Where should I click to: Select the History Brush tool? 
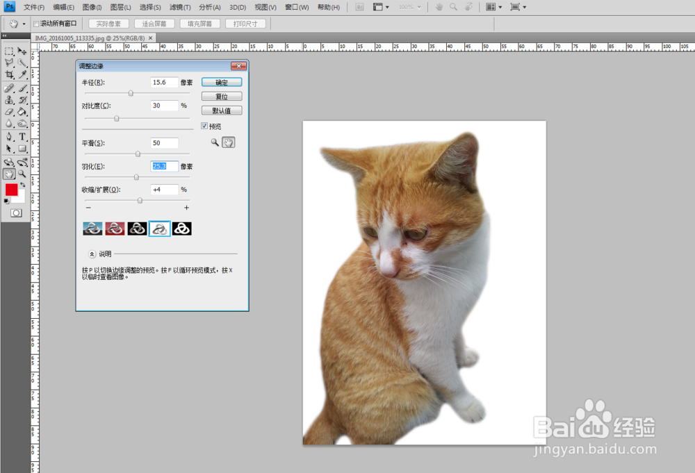22,100
